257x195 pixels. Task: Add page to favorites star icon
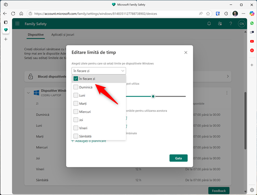click(208, 14)
